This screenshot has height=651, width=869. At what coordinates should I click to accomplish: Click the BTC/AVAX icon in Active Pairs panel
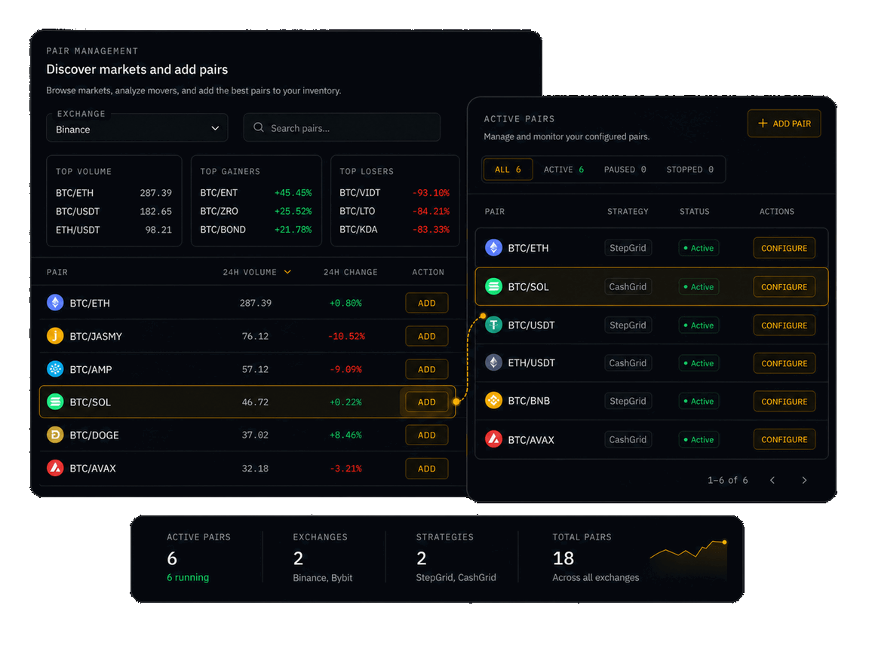tap(493, 439)
